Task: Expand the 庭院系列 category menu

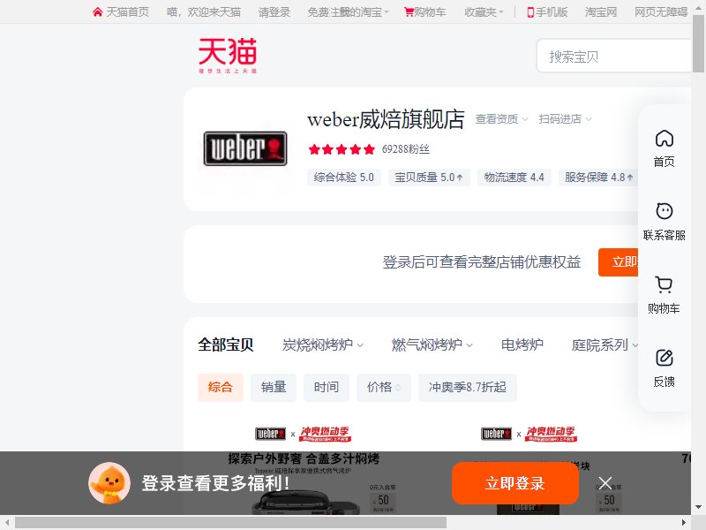Action: tap(605, 344)
